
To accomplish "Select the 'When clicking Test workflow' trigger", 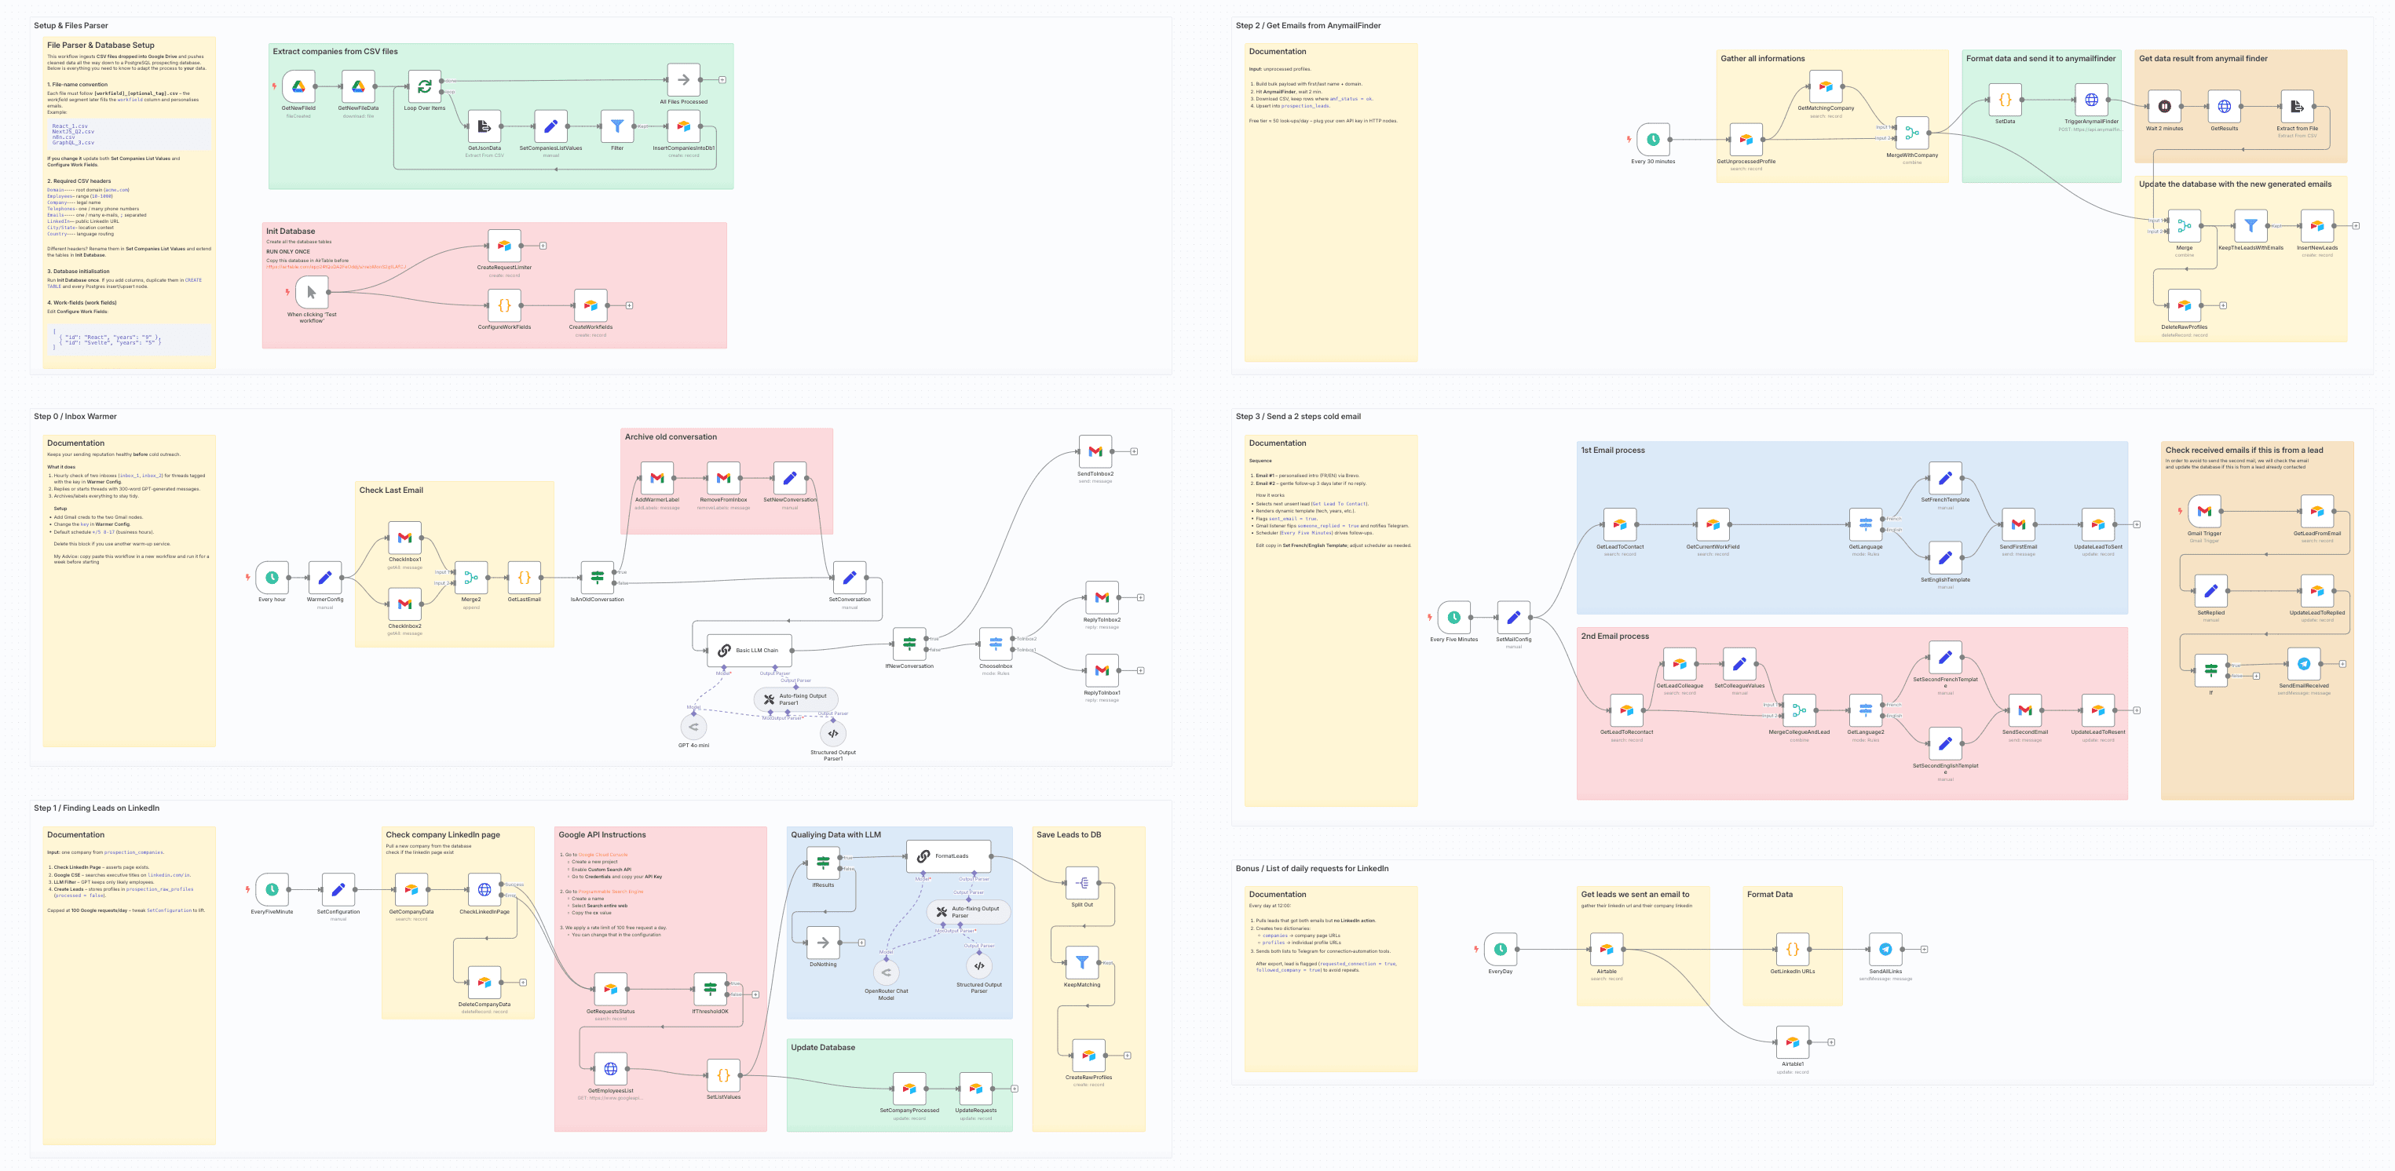I will click(312, 292).
